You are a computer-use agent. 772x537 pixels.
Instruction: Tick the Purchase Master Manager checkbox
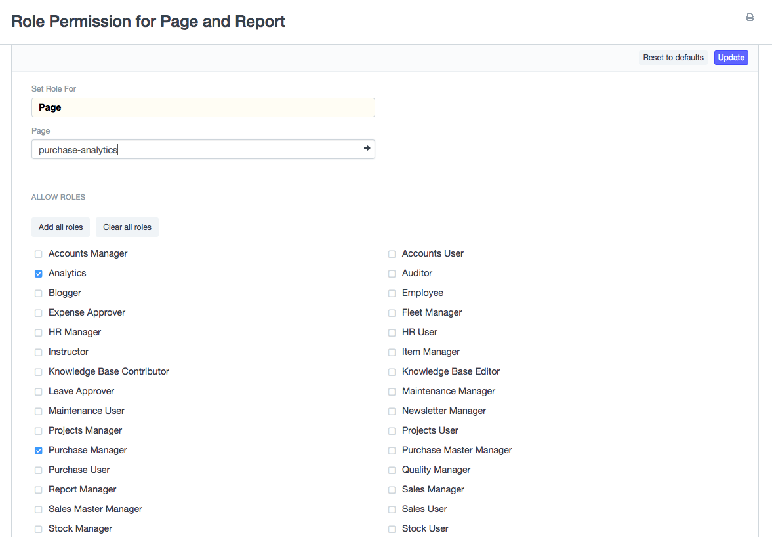pyautogui.click(x=392, y=451)
